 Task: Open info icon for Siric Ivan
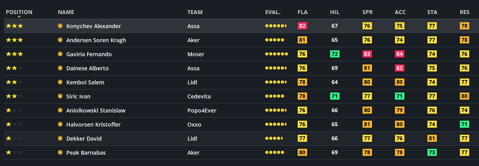[60, 96]
